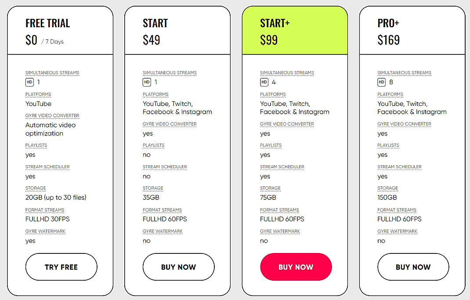Select the HD badge in the Start+ column
470x300 pixels.
coord(264,82)
